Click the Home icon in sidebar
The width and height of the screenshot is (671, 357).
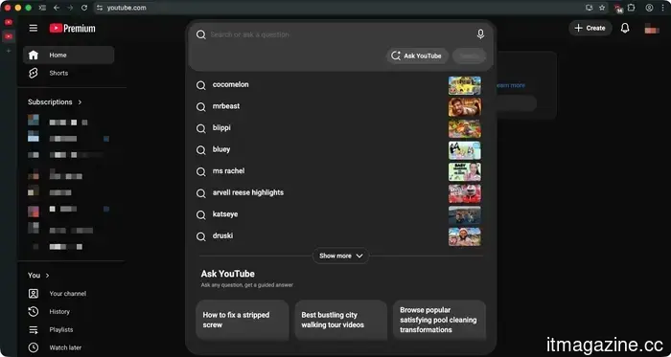tap(34, 56)
